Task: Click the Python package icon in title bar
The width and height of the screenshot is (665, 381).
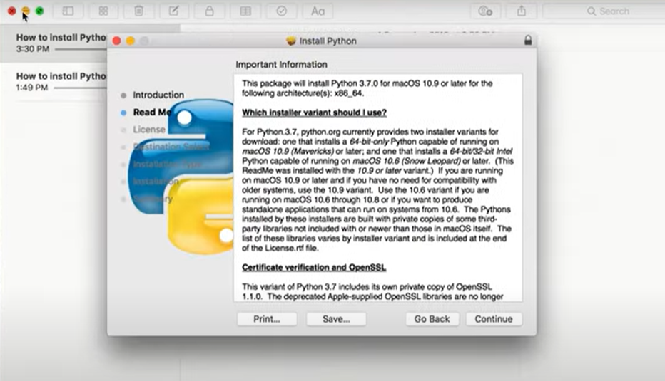Action: tap(291, 41)
